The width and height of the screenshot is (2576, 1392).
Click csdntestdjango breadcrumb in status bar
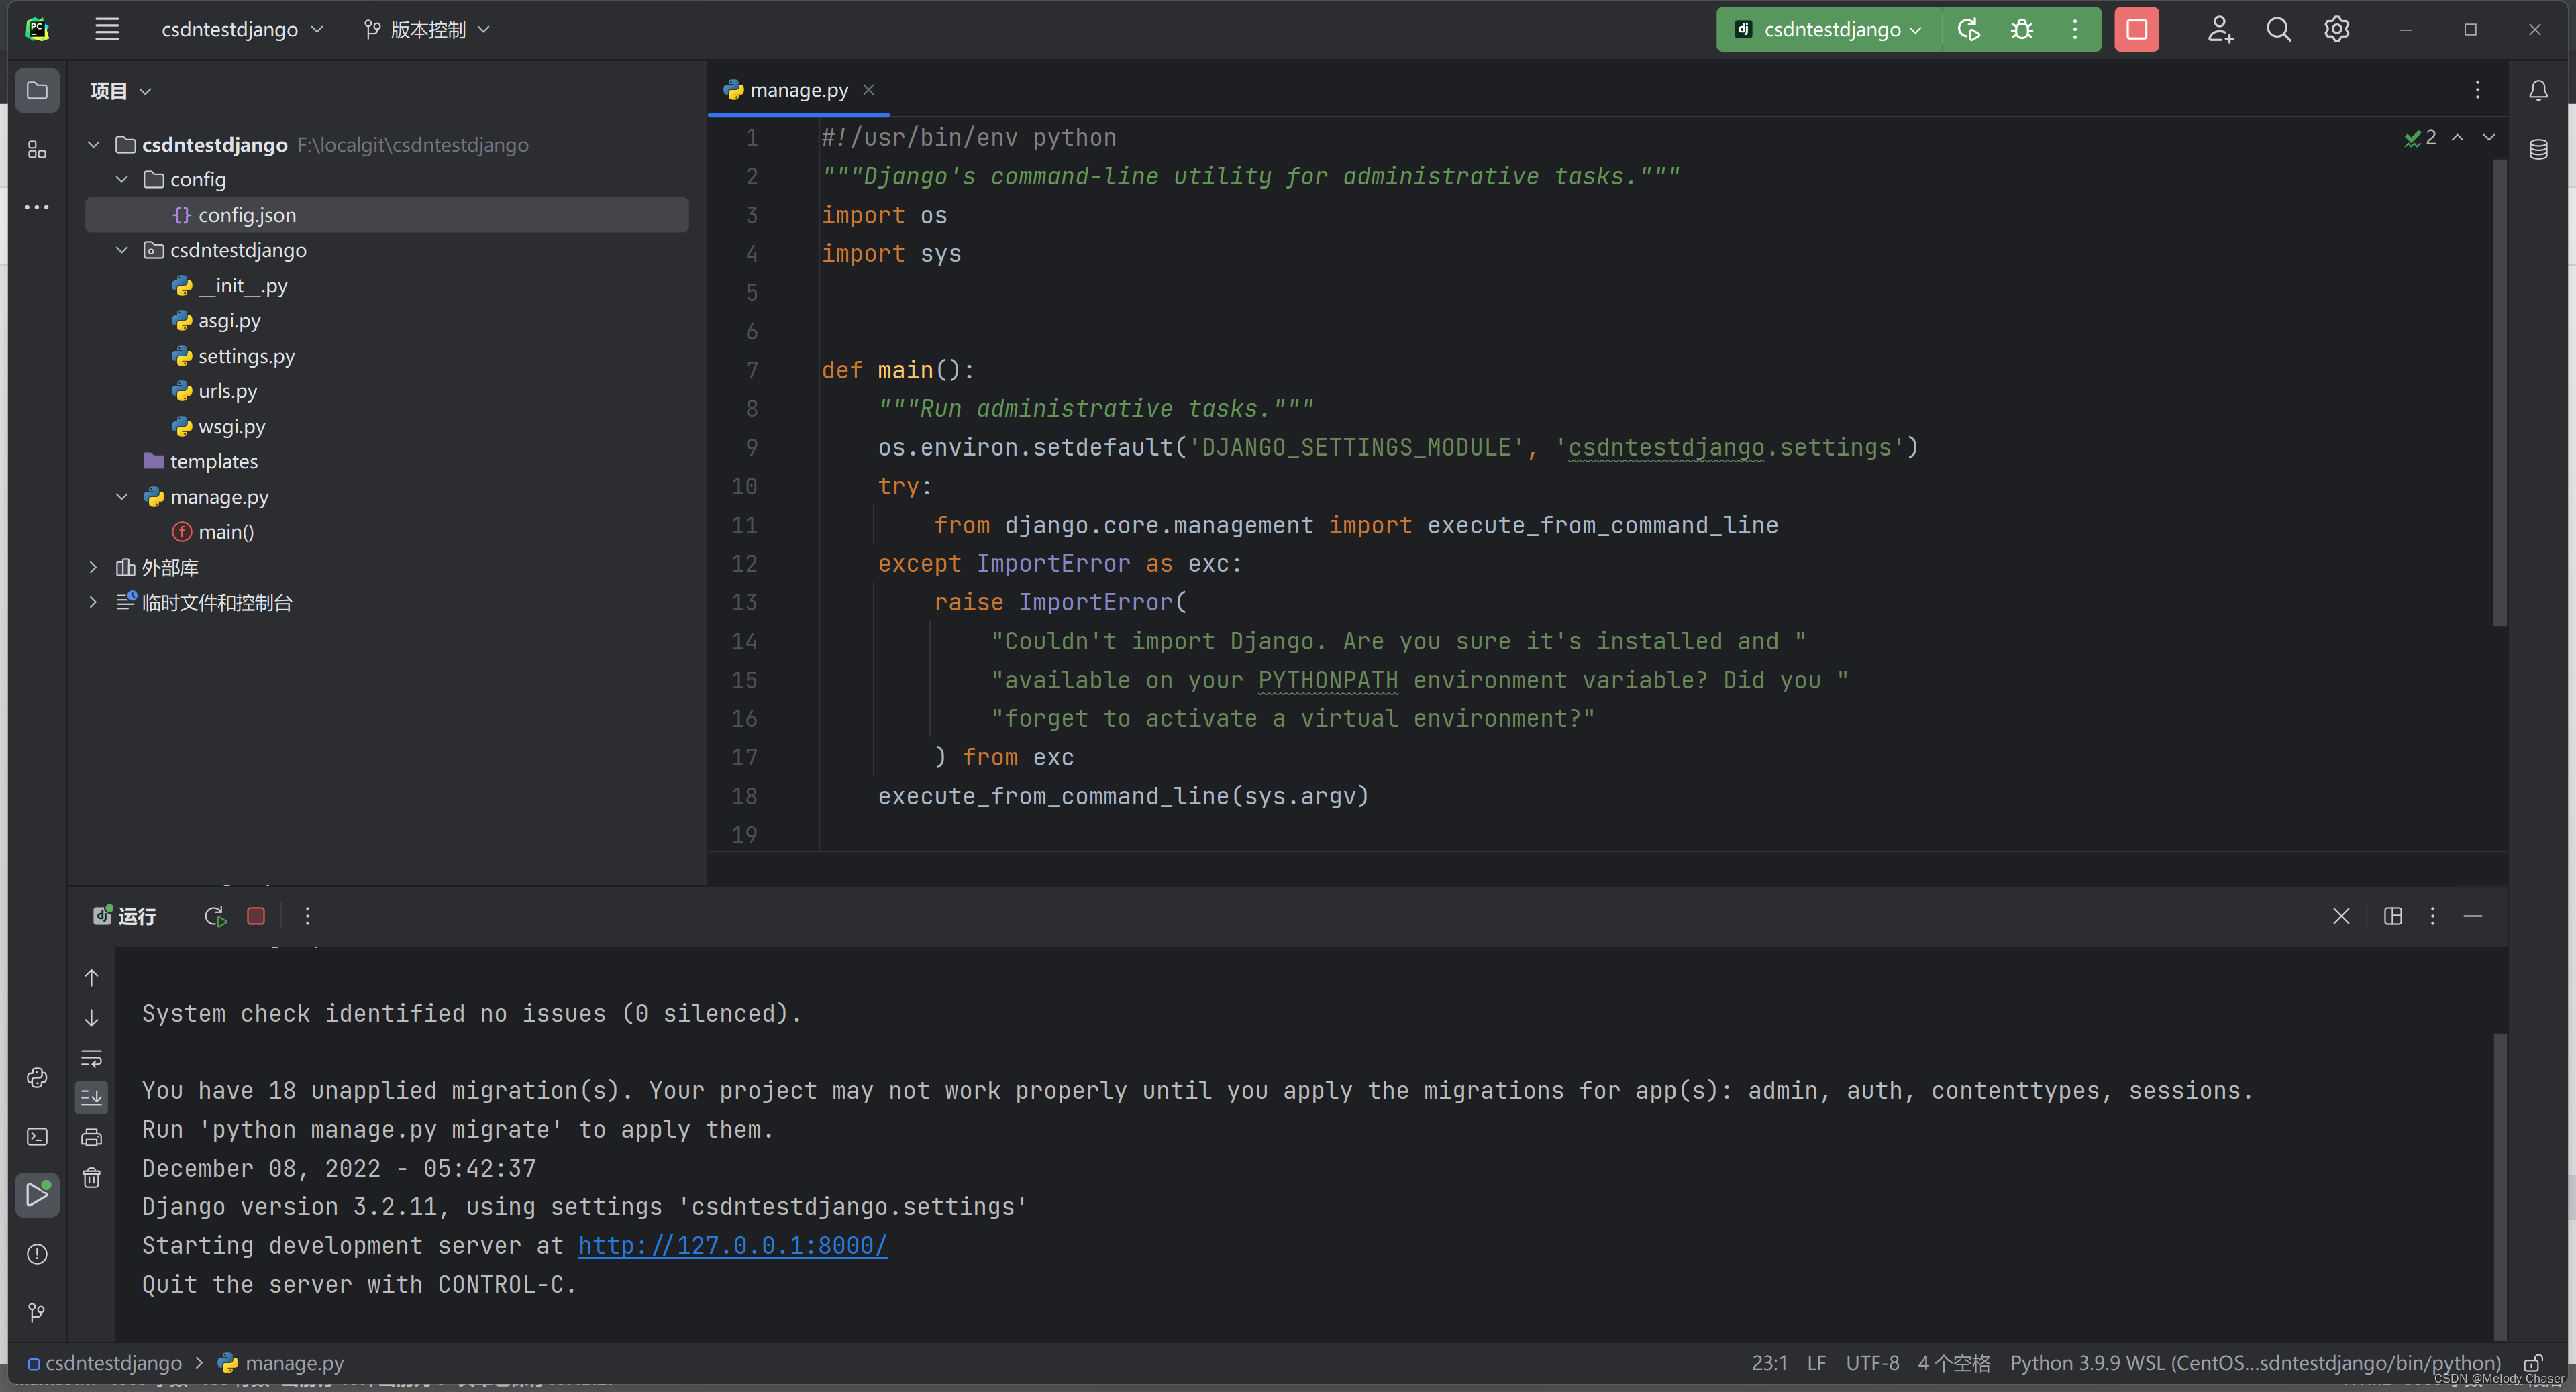105,1363
